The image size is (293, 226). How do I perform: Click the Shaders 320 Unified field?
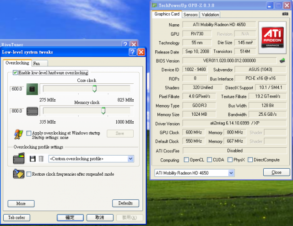(202, 87)
